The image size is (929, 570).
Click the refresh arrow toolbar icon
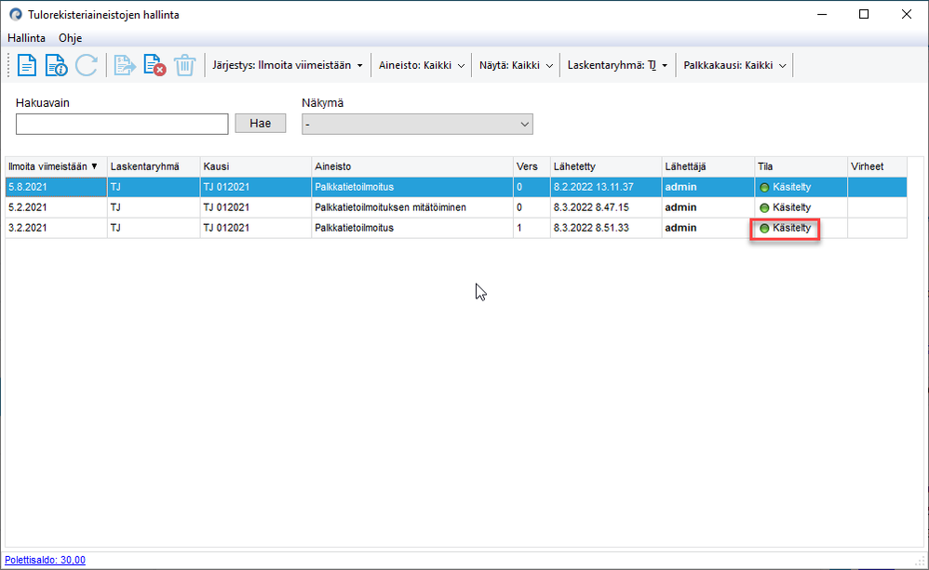click(x=87, y=65)
